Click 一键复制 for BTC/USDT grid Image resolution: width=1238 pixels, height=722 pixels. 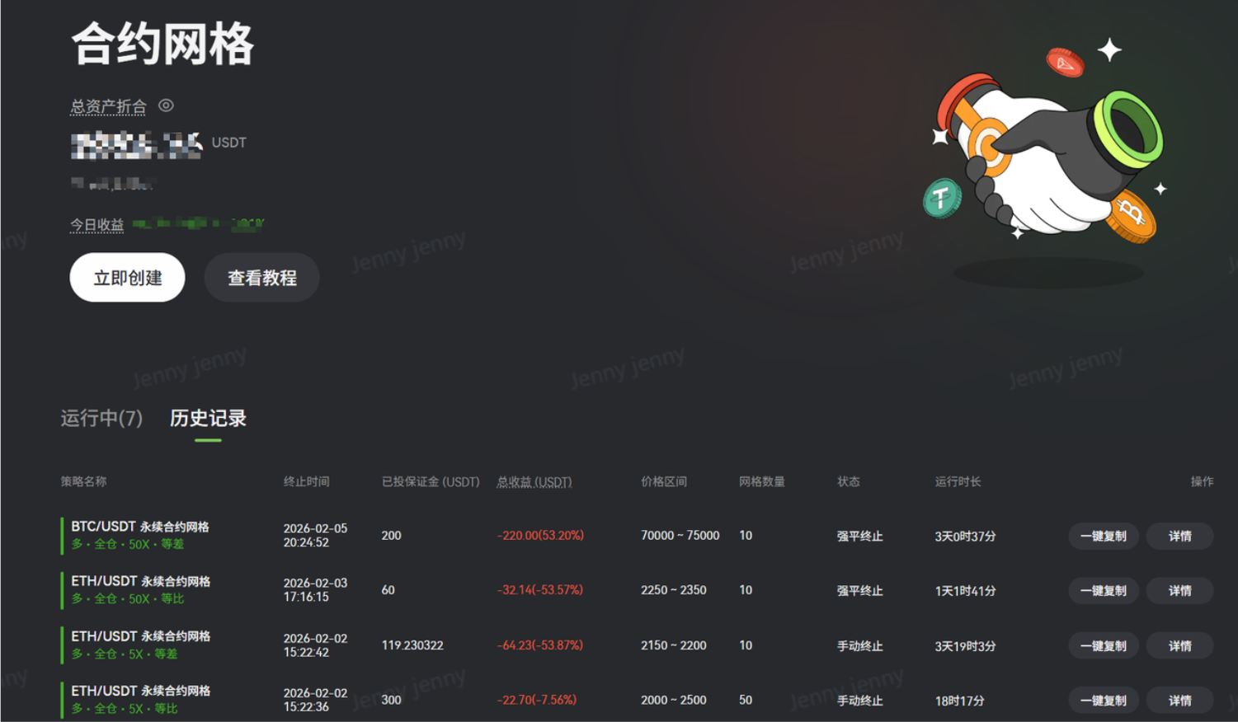pyautogui.click(x=1103, y=536)
